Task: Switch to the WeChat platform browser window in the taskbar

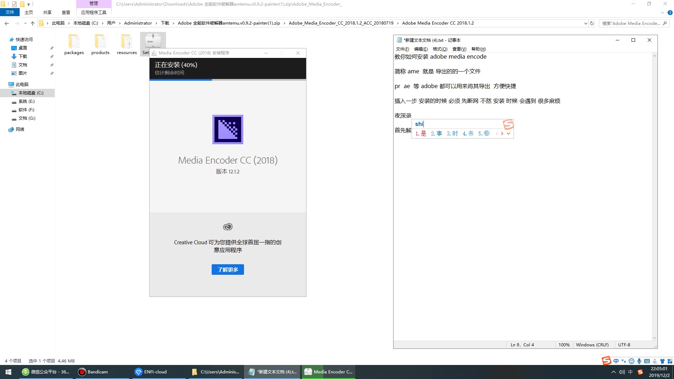Action: coord(46,372)
